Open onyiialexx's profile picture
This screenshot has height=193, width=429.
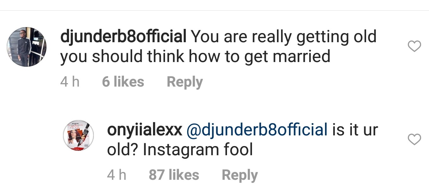click(78, 135)
